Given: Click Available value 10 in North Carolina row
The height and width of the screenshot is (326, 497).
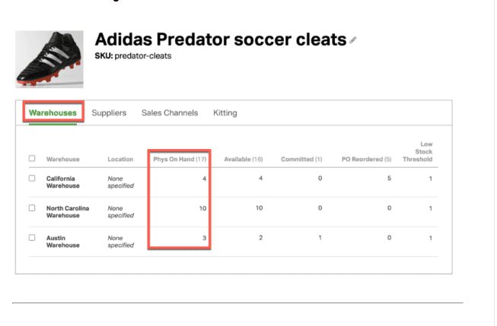Looking at the screenshot, I should [x=260, y=208].
